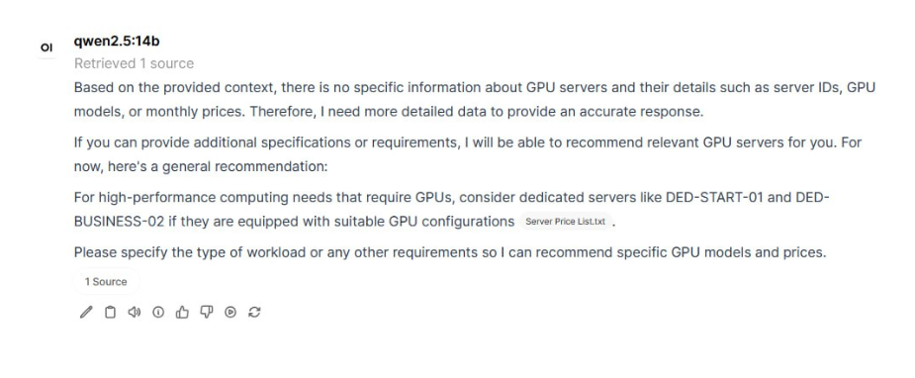915x378 pixels.
Task: Play response aloud with speaker icon
Action: pyautogui.click(x=135, y=312)
